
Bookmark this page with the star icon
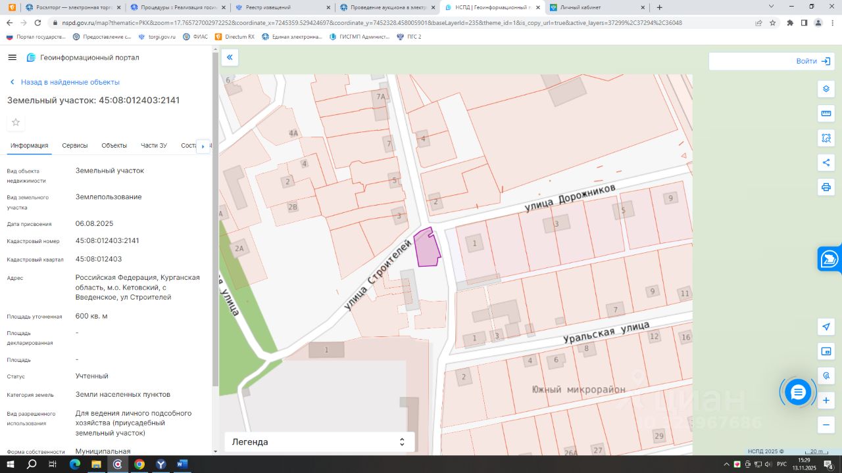pos(773,22)
